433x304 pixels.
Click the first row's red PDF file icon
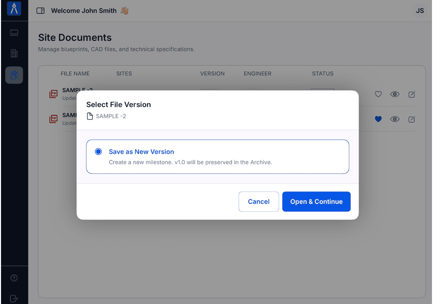pos(53,94)
